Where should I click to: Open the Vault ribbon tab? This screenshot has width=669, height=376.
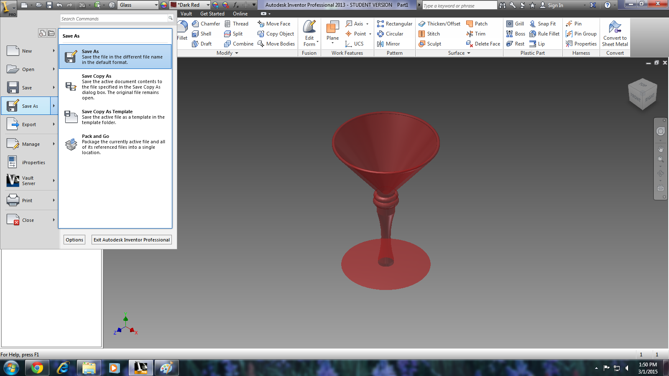(186, 14)
